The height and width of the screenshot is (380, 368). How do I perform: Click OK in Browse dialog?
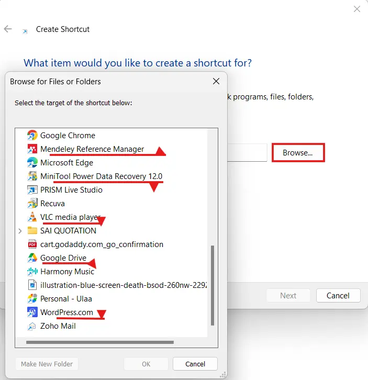pos(146,364)
